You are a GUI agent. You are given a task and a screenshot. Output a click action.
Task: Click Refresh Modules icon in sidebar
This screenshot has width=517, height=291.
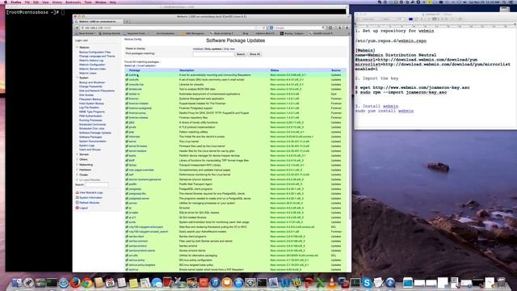(x=78, y=203)
